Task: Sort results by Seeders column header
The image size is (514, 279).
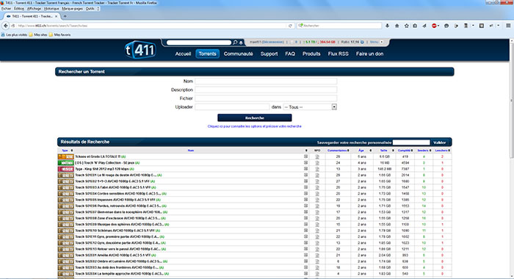Action: coord(424,151)
